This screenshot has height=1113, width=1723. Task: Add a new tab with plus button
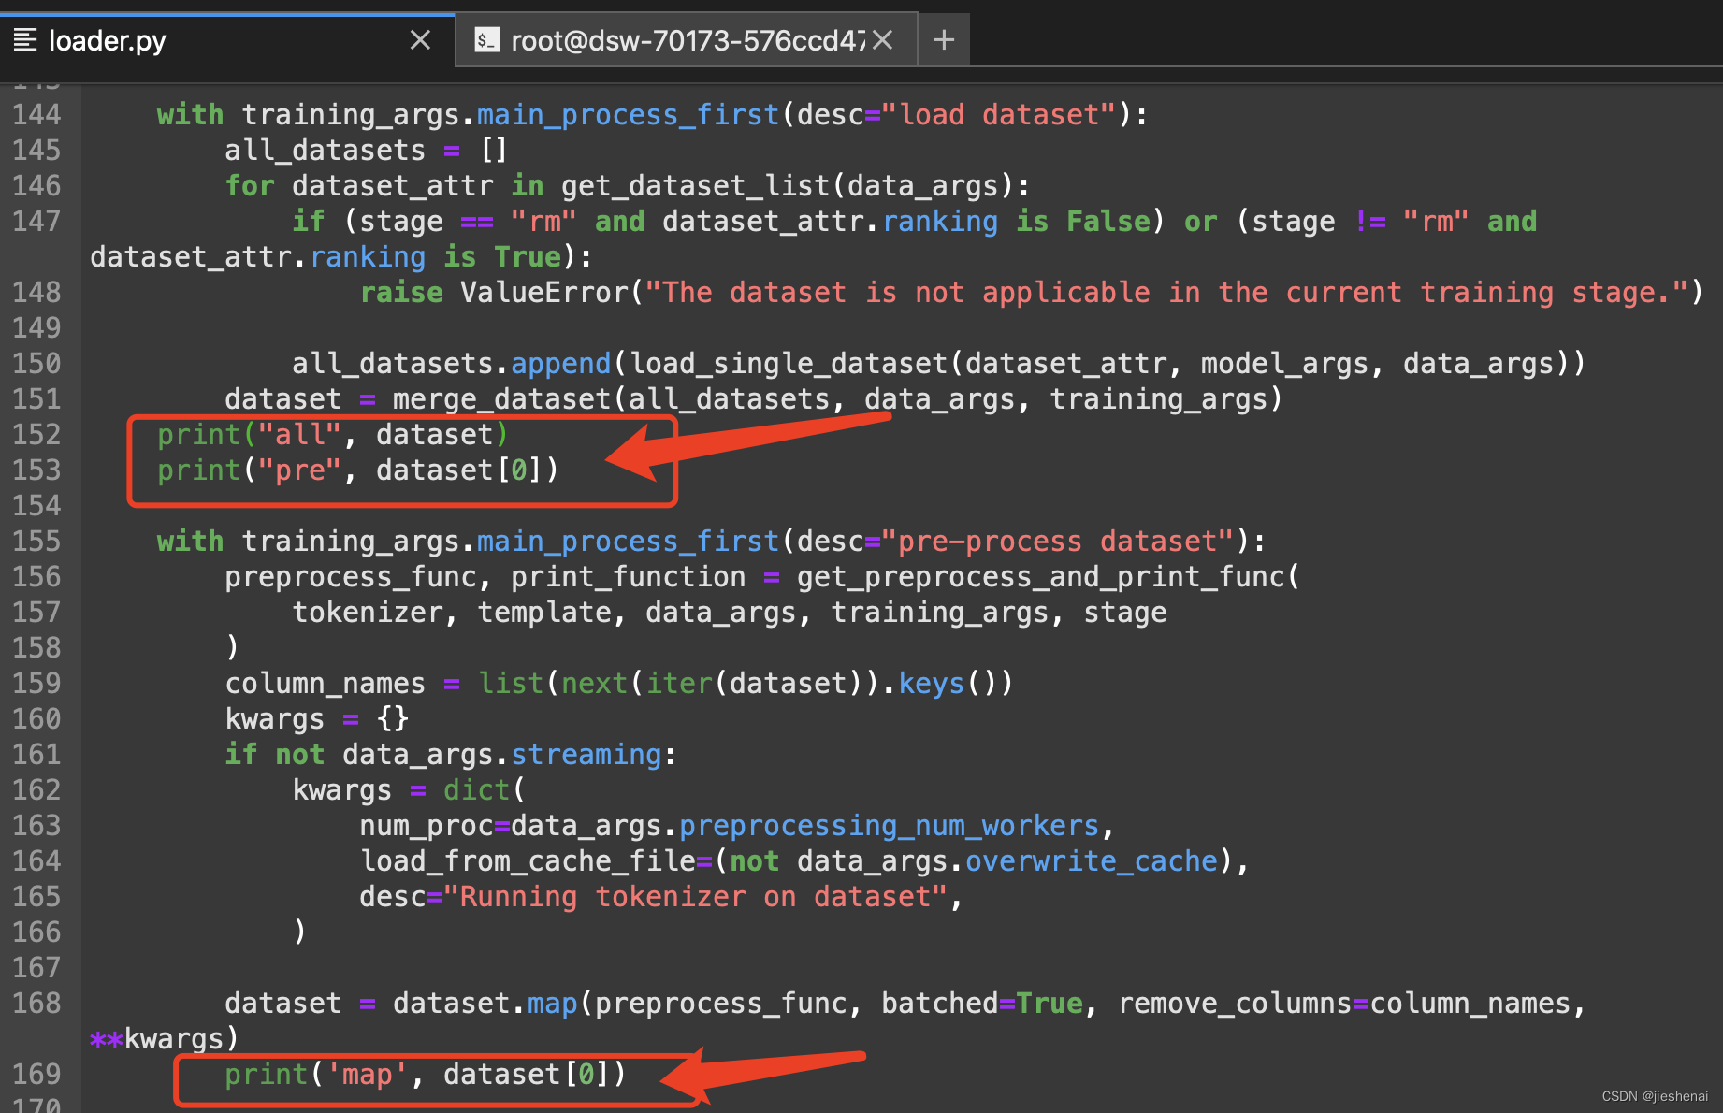[944, 40]
